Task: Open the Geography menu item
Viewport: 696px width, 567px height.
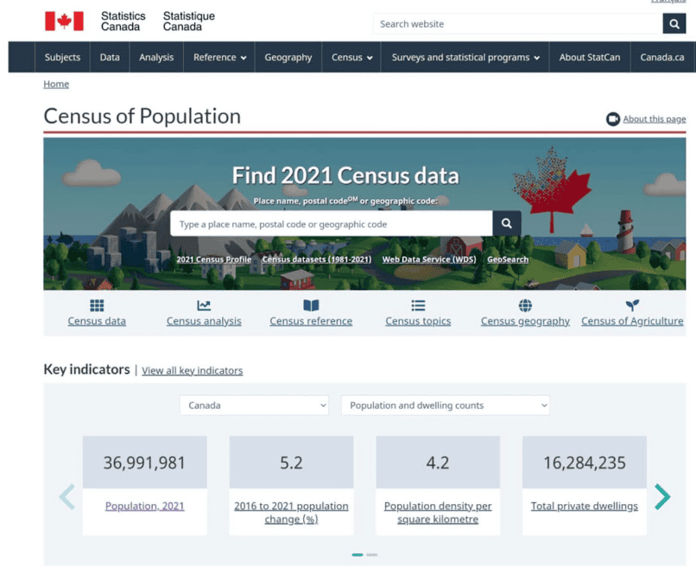Action: [x=288, y=57]
